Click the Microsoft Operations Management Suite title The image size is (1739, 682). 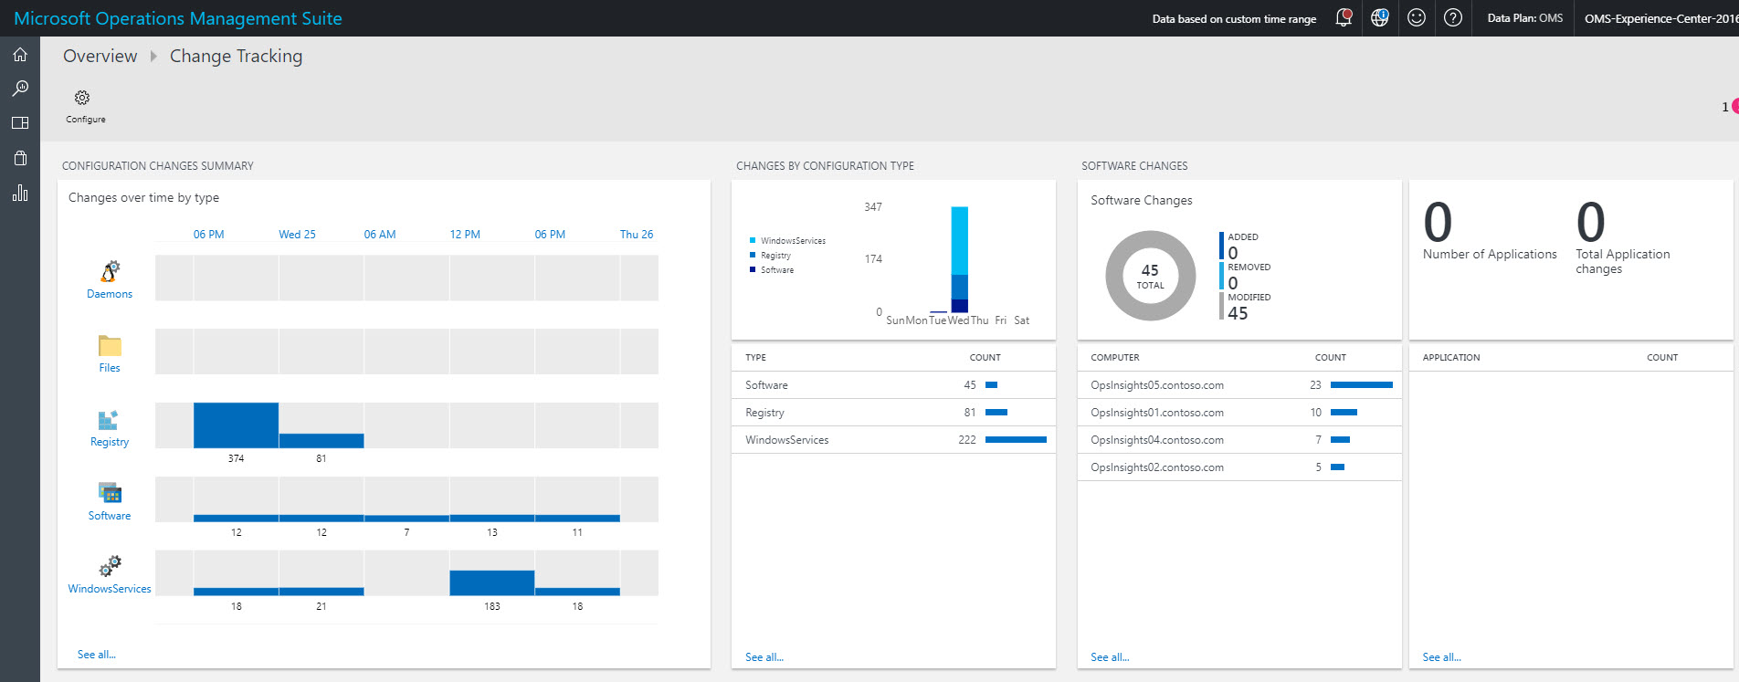pos(178,18)
